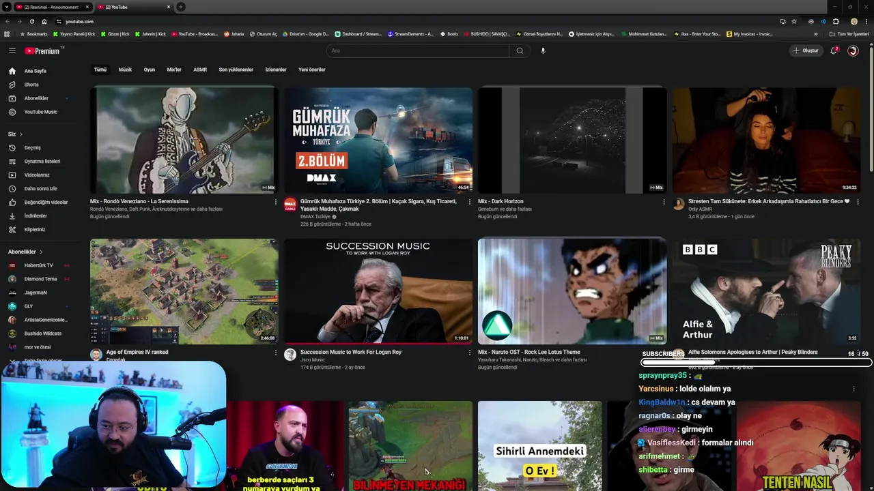Open Gümrük Muhafaza 2. Bölüm thumbnail
874x491 pixels.
(x=378, y=140)
